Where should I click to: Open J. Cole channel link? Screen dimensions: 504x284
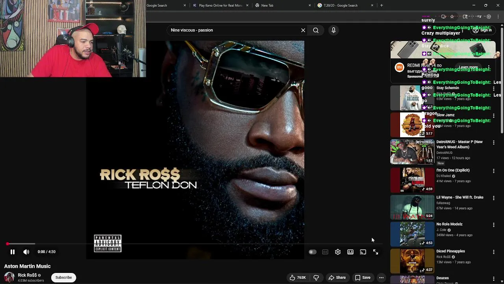click(441, 230)
